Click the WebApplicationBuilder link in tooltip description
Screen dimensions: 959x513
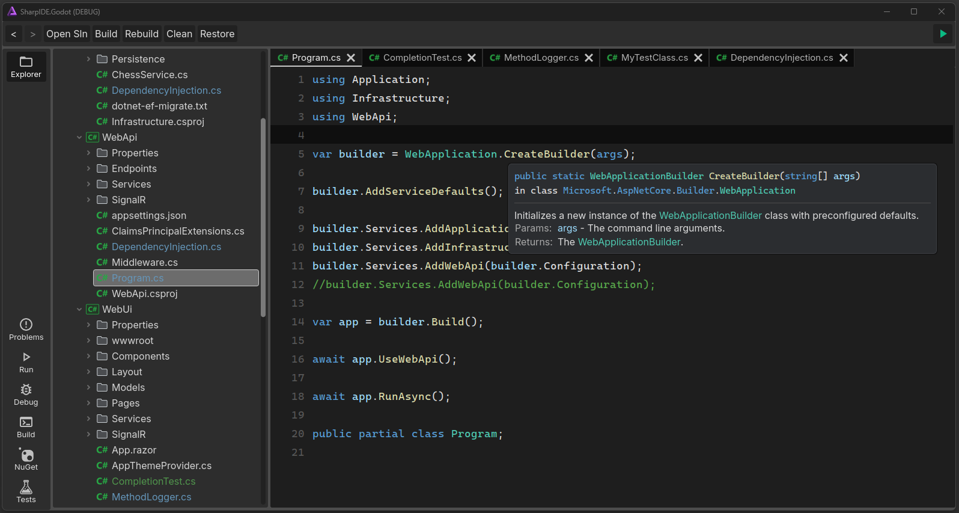tap(710, 215)
